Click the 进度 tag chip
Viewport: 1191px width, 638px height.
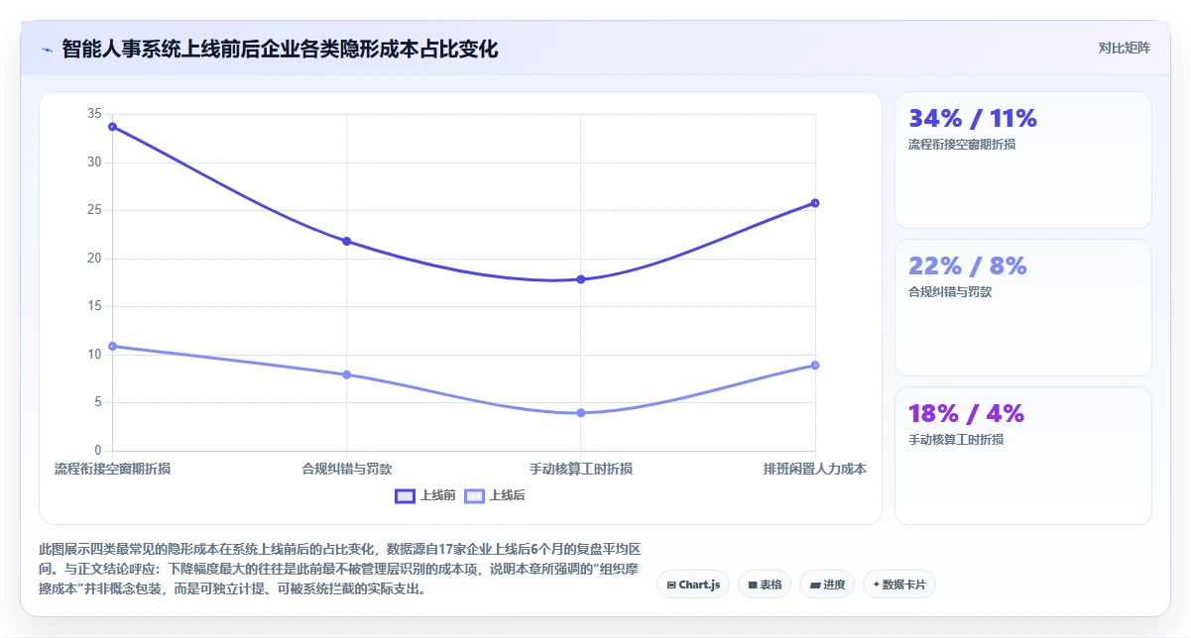click(x=827, y=585)
